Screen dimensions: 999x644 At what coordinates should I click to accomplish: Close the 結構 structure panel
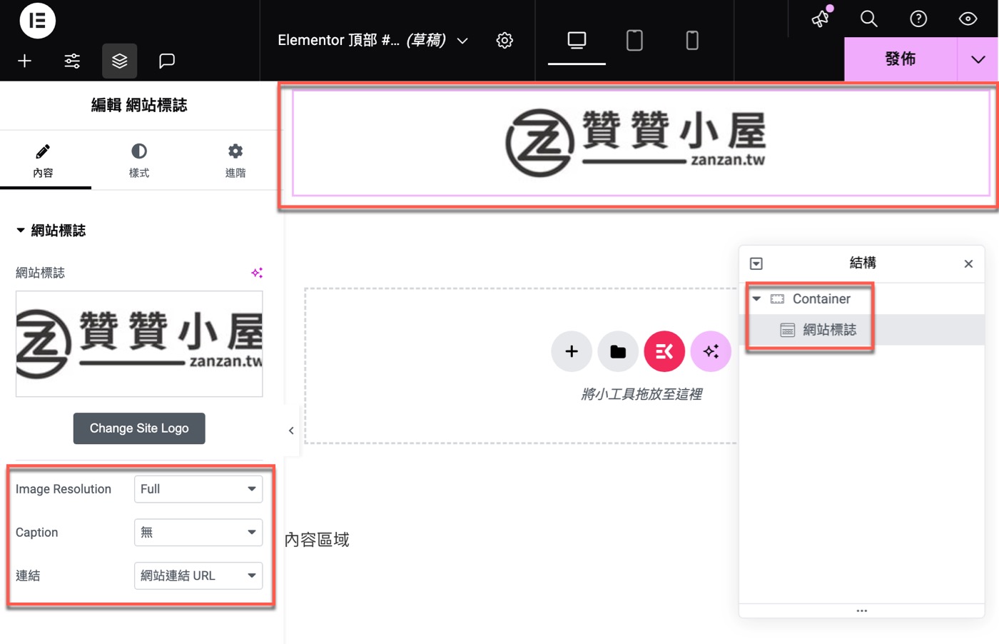click(x=968, y=263)
